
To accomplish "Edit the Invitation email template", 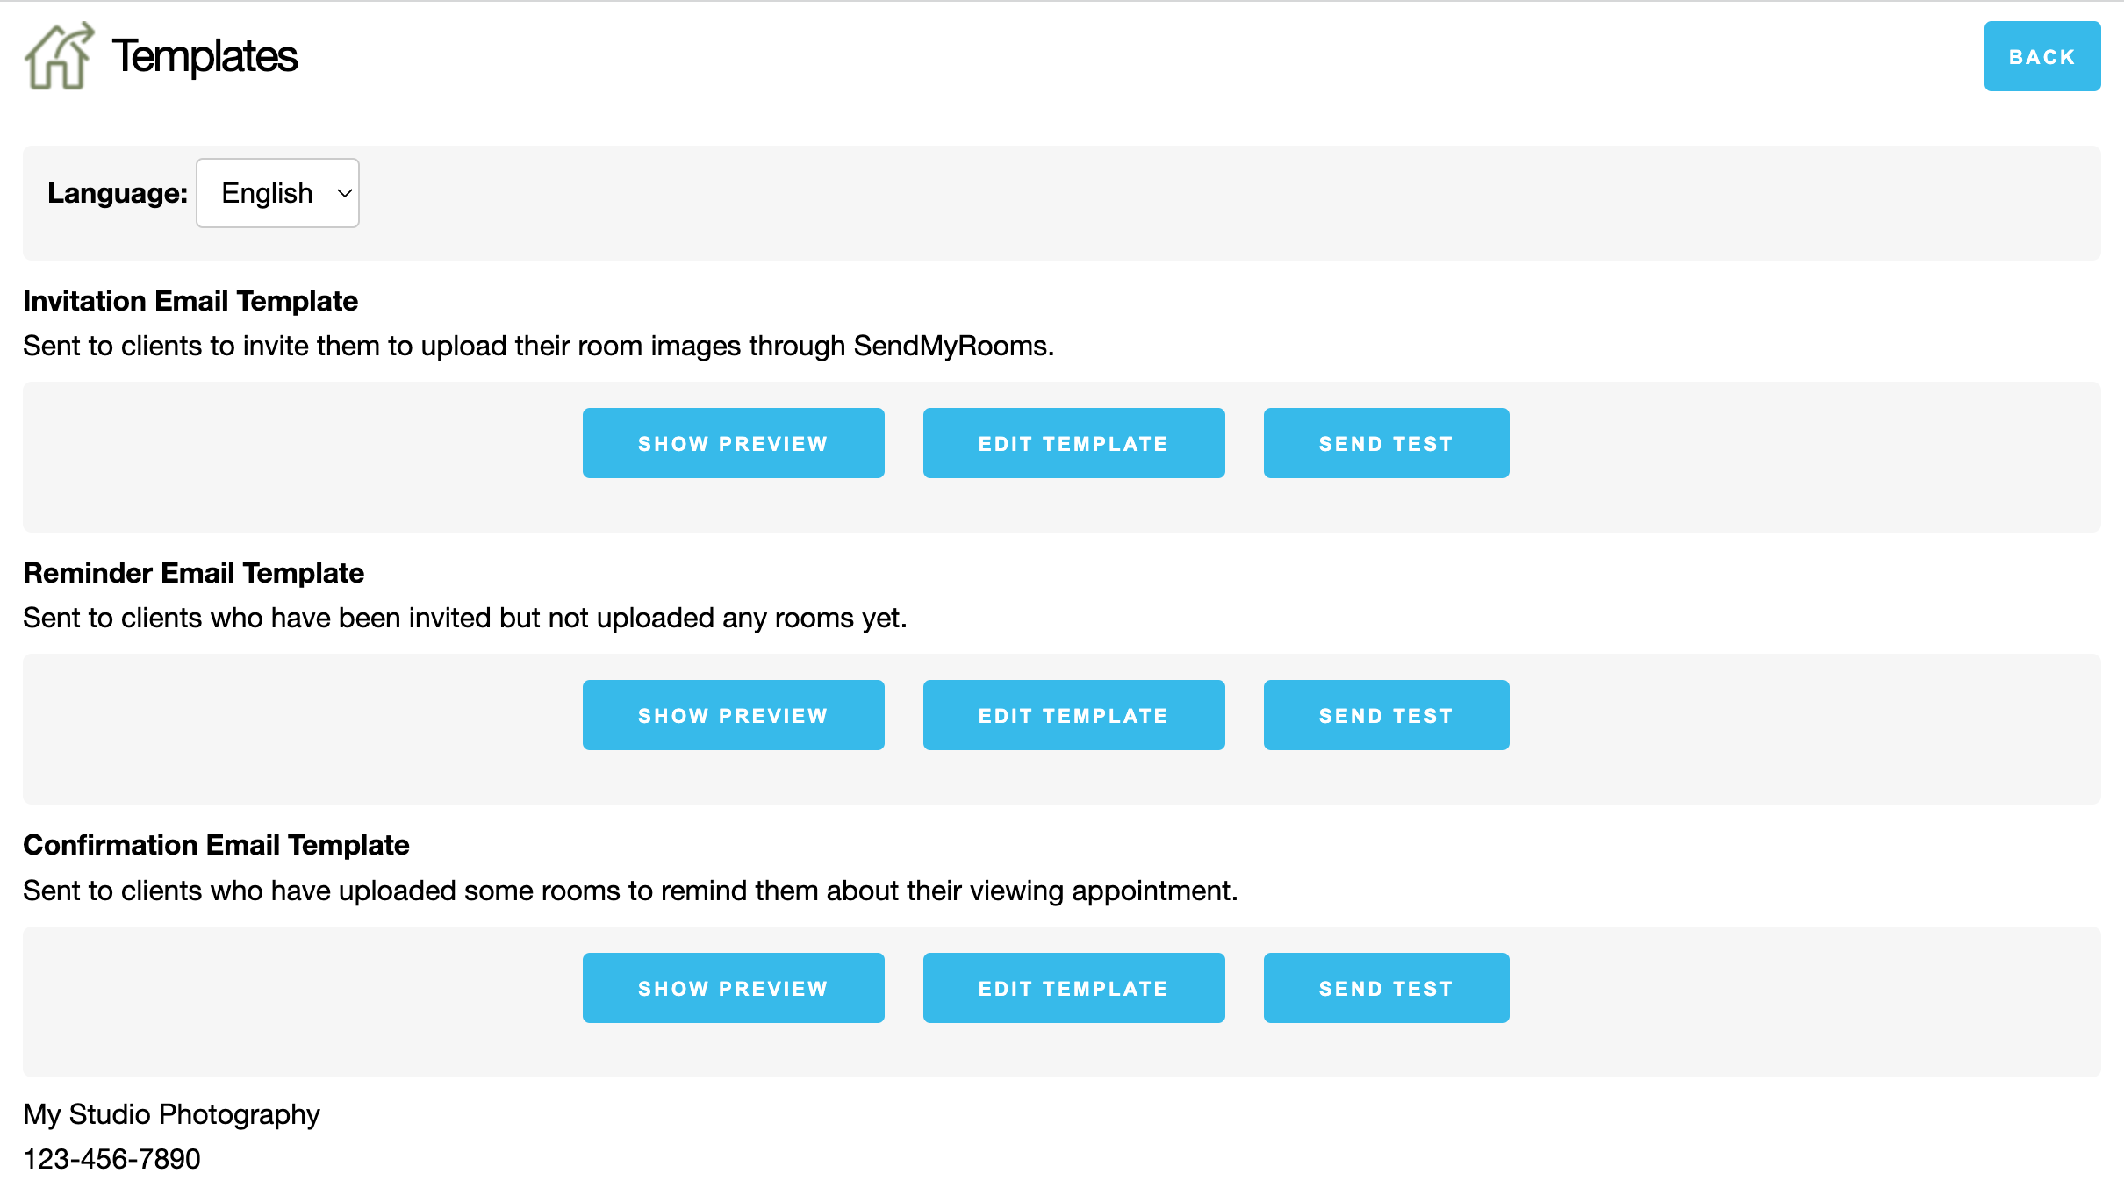I will [x=1073, y=443].
